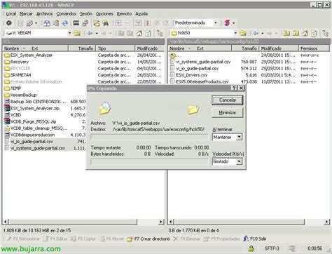The height and width of the screenshot is (254, 332).
Task: Expand the queue toolbar icon dropdown arrow
Action: pyautogui.click(x=36, y=23)
